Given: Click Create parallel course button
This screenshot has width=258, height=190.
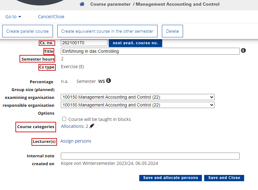Looking at the screenshot, I should tap(27, 31).
